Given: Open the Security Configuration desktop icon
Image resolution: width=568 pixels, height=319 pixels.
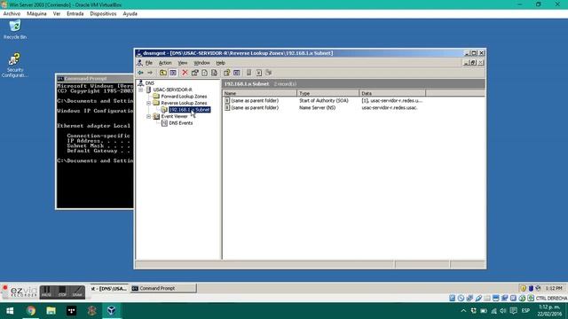Looking at the screenshot, I should pyautogui.click(x=15, y=65).
